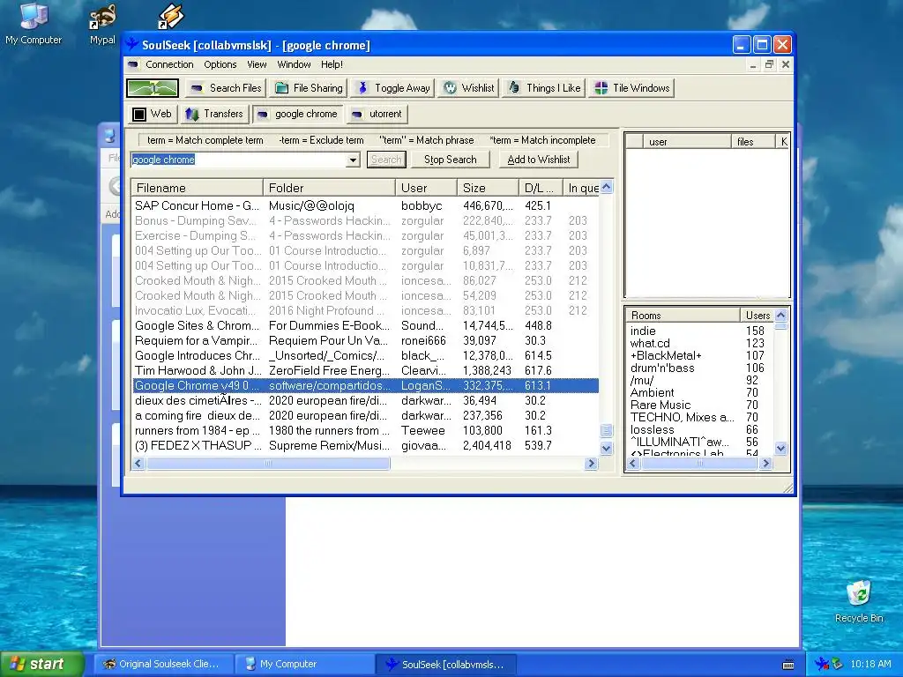This screenshot has height=677, width=903.
Task: Expand the search term dropdown arrow
Action: point(353,160)
